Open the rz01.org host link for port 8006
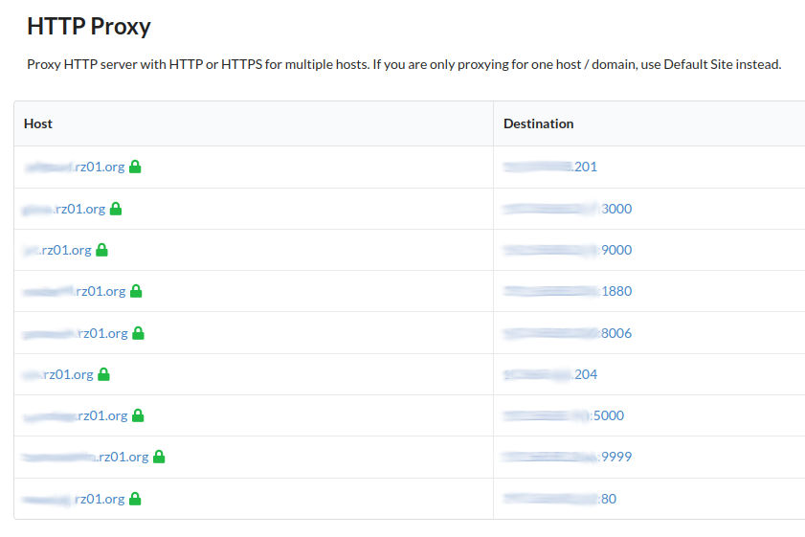 [76, 333]
